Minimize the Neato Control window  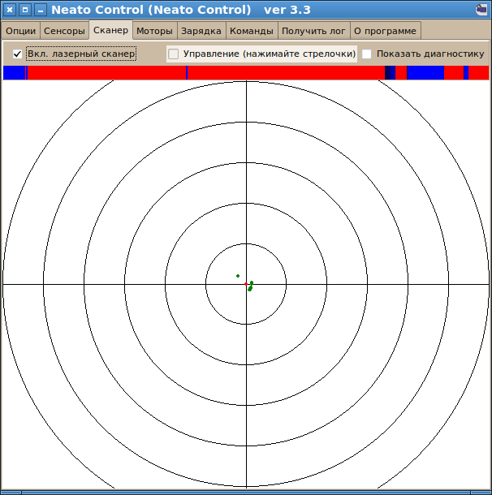coord(39,10)
